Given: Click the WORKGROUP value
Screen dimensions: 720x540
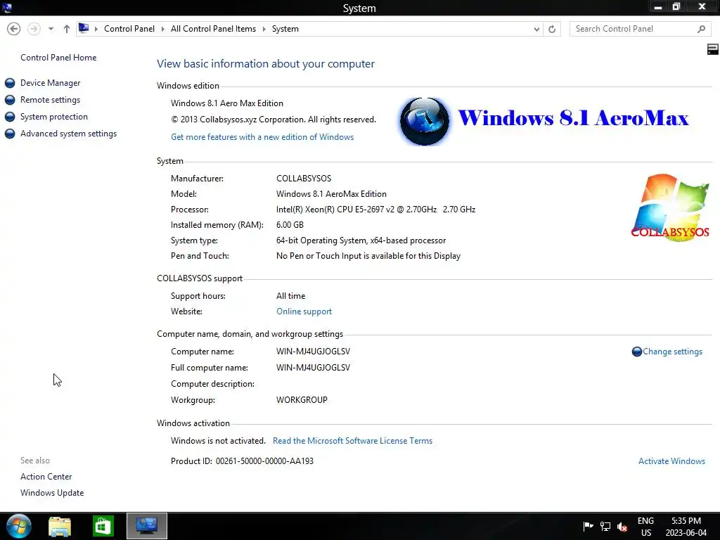Looking at the screenshot, I should (x=302, y=400).
